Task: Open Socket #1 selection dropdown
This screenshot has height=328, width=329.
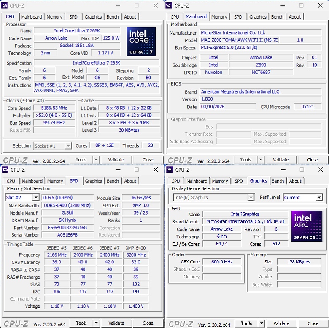Action: coord(53,146)
